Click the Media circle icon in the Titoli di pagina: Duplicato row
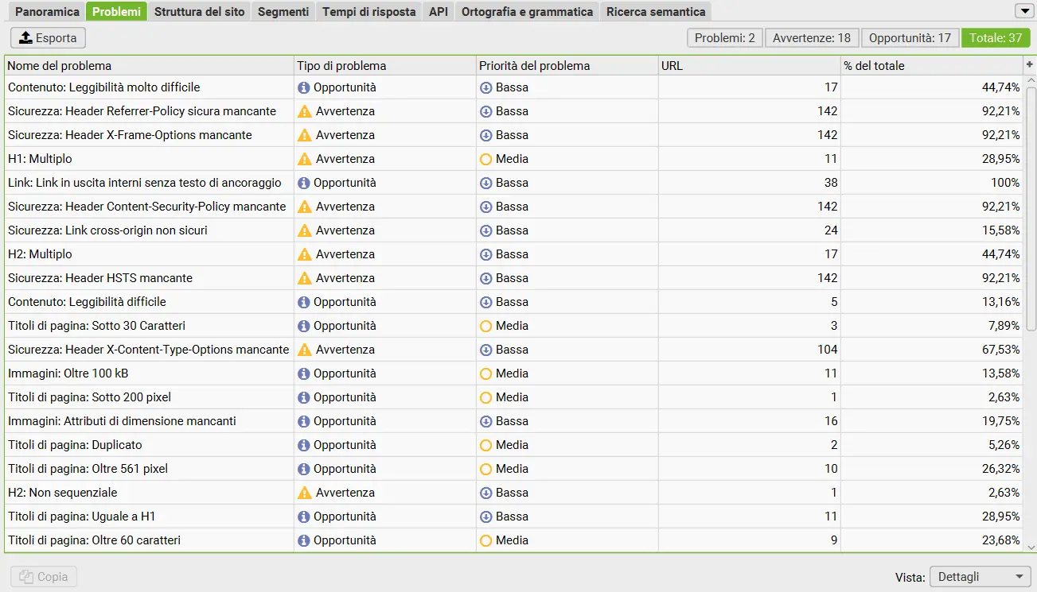 (x=486, y=445)
